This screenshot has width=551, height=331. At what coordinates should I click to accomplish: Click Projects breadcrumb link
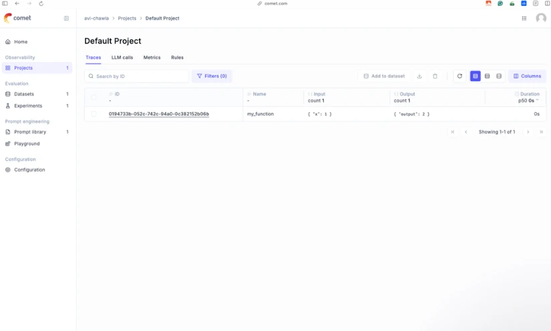[x=127, y=18]
